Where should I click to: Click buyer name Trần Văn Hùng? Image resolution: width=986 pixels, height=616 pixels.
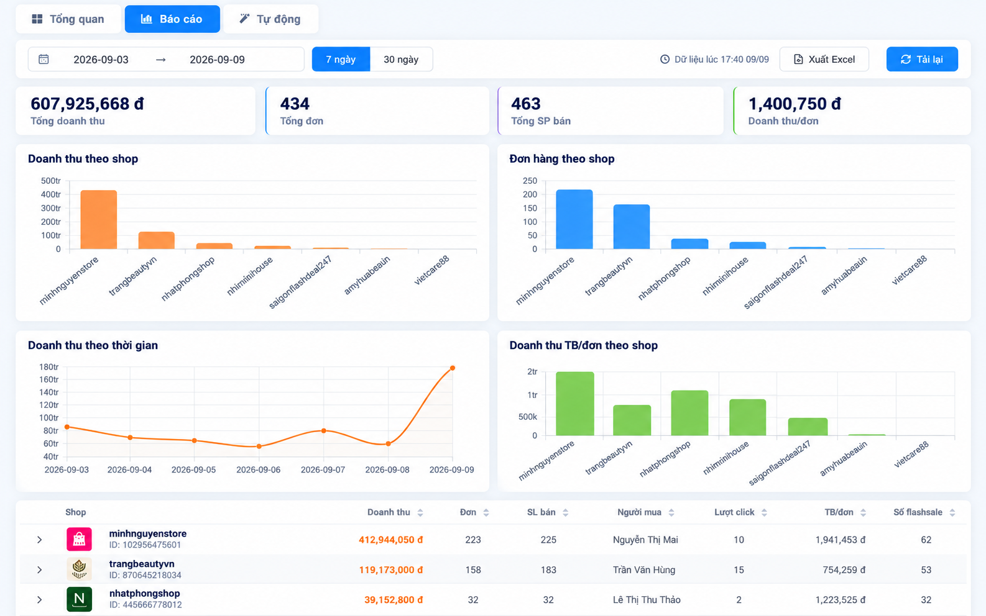point(644,569)
